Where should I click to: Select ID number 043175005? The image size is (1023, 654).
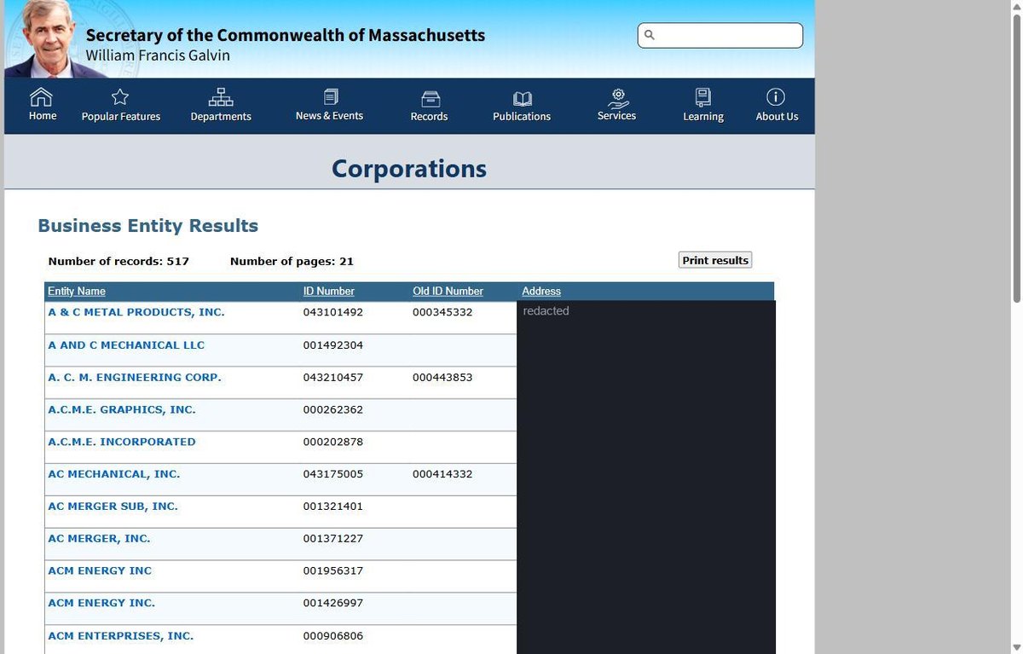pyautogui.click(x=333, y=474)
